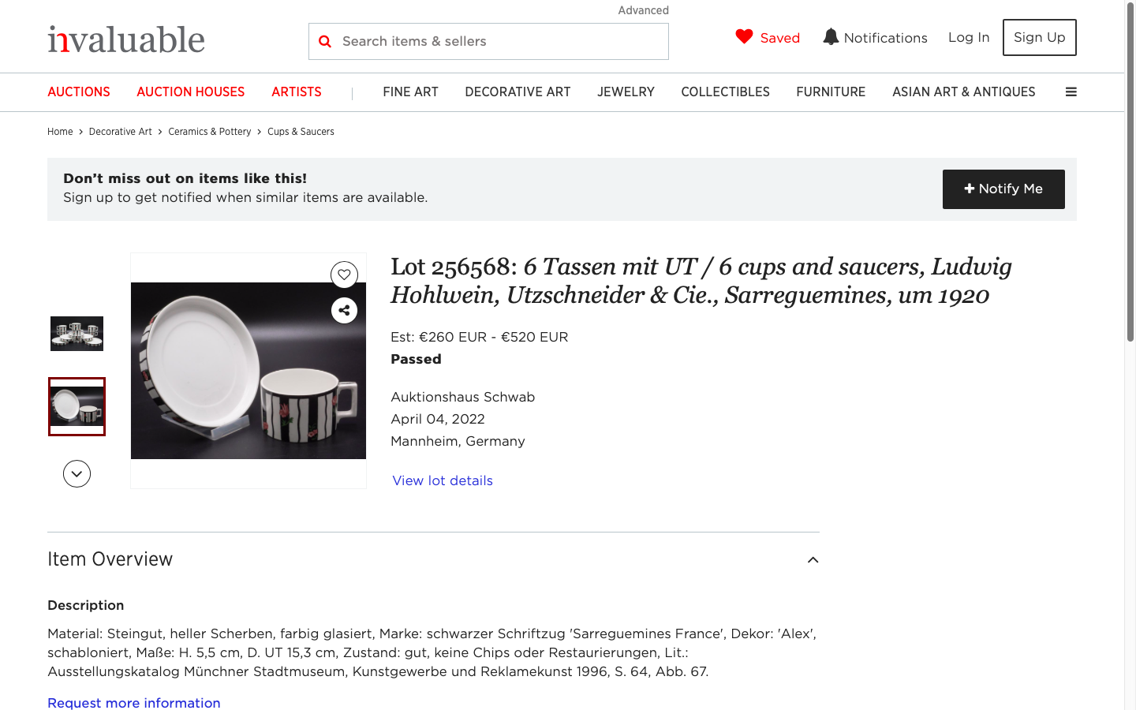Click the red search magnifier icon
Screen dimensions: 1136x710
[325, 41]
